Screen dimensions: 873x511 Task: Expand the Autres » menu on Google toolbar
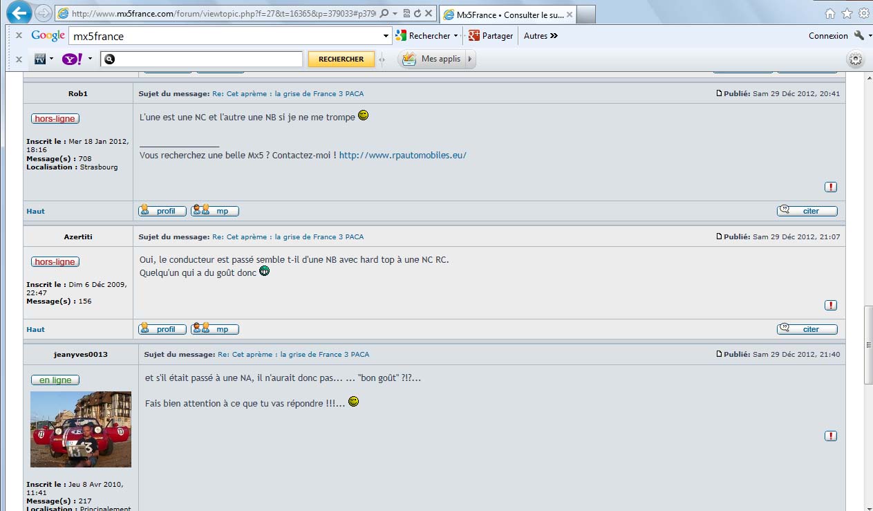[x=541, y=36]
